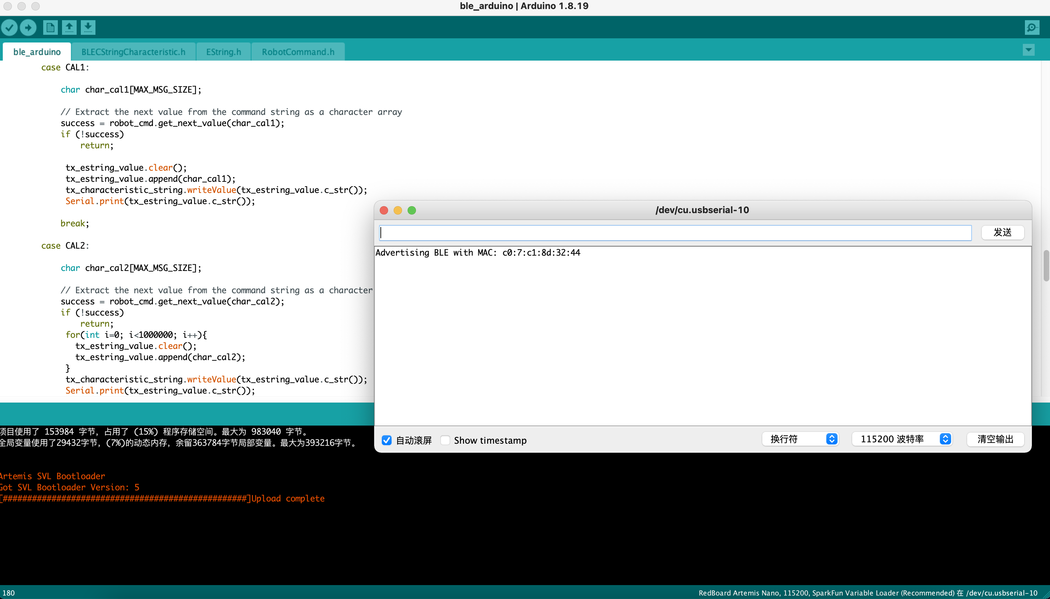Open Serial Monitor magnifier icon

coord(1032,28)
